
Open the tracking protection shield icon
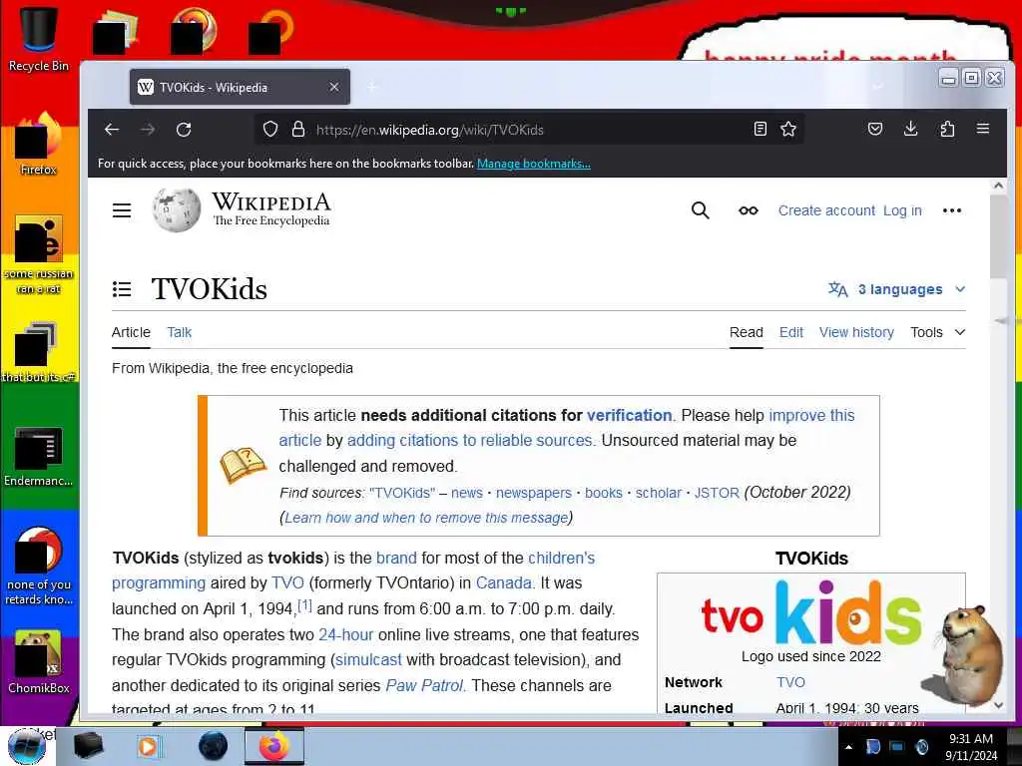[x=270, y=130]
